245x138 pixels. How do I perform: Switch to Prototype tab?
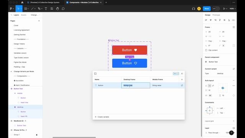(216, 15)
